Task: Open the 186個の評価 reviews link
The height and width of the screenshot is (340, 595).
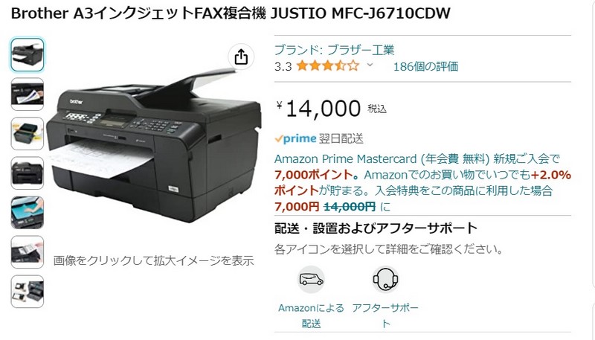Action: tap(425, 66)
